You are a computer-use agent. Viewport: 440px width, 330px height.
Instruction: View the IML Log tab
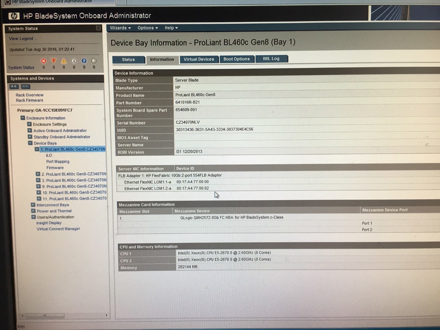coord(271,59)
